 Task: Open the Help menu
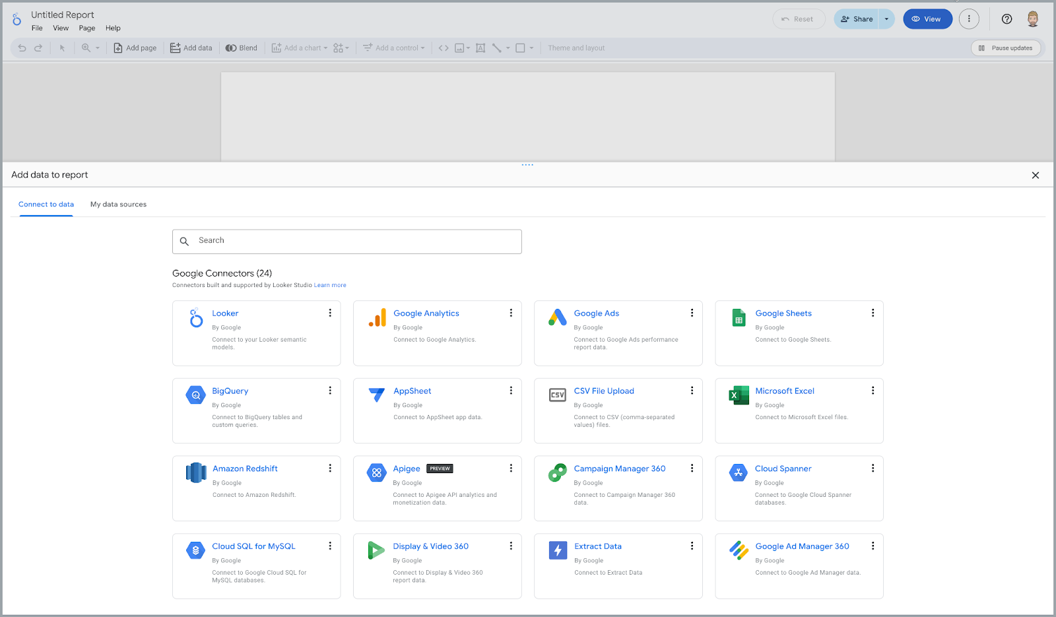point(113,28)
